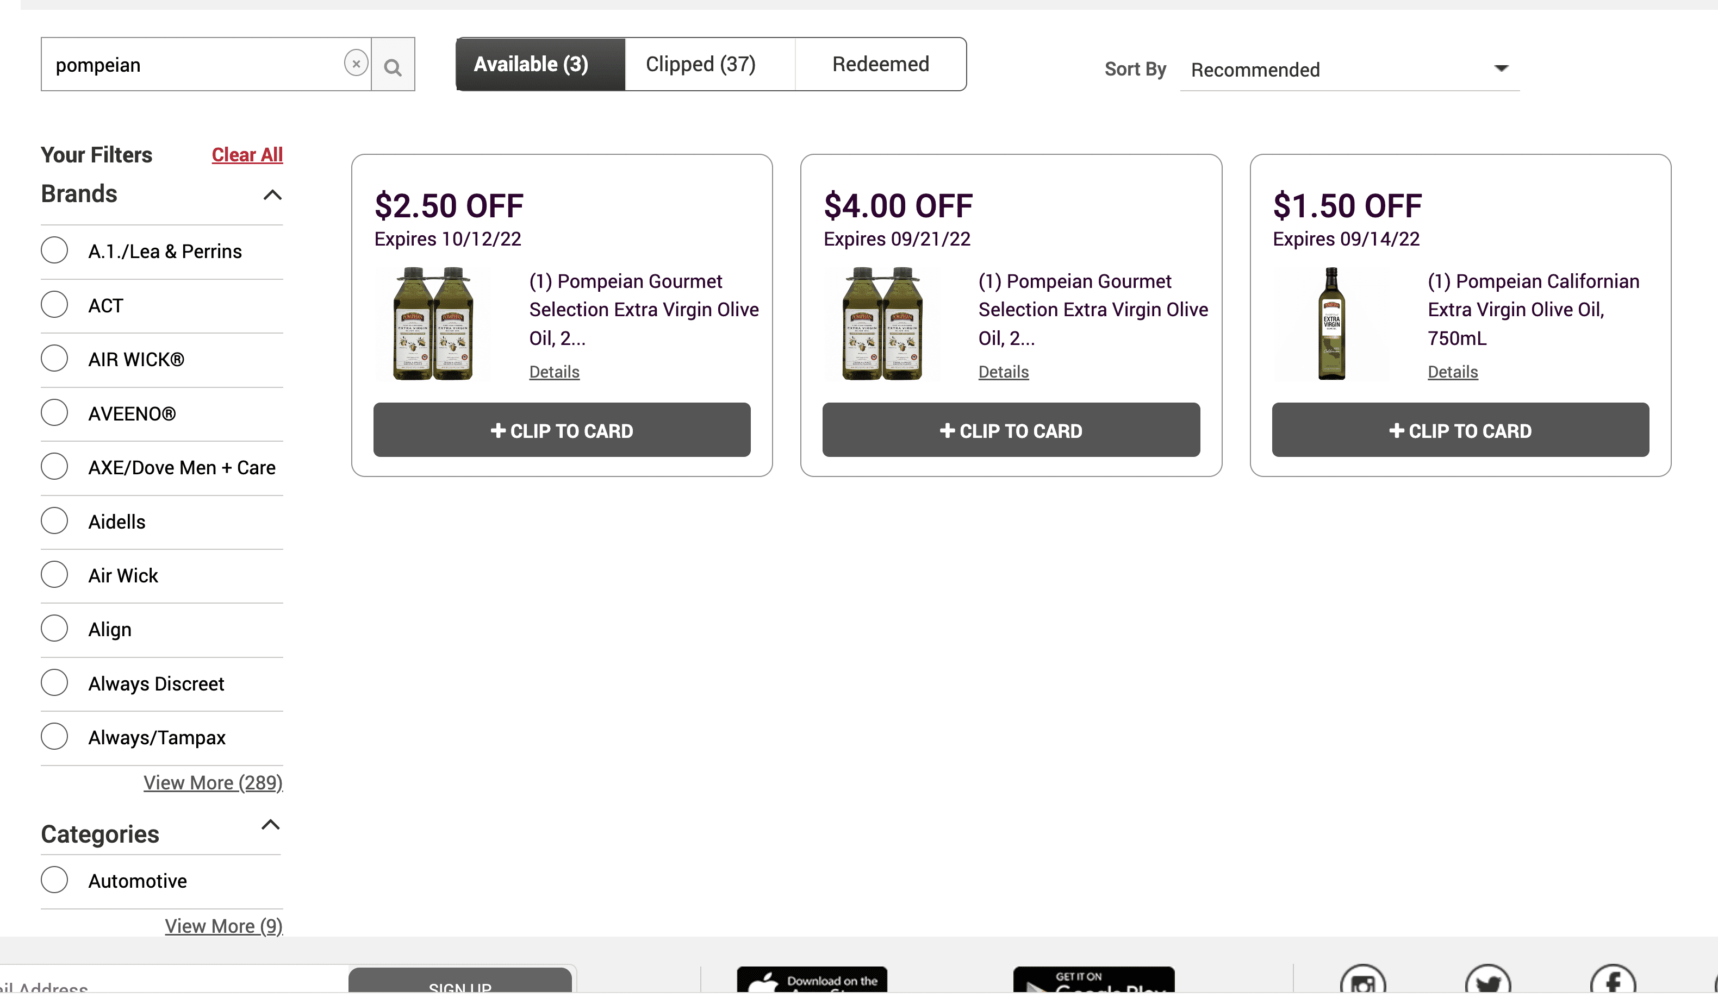View More (9) categories
Image resolution: width=1718 pixels, height=1004 pixels.
(x=223, y=927)
